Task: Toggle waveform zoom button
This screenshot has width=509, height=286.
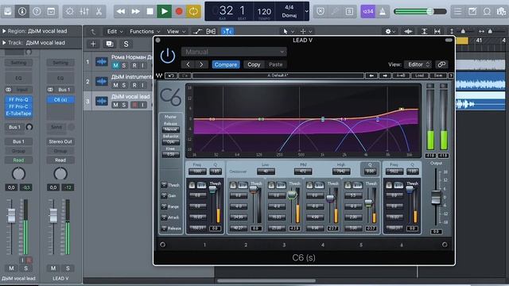Action: [x=408, y=32]
